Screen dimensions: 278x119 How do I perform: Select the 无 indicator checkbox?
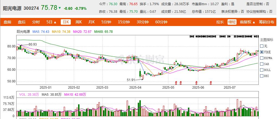pyautogui.click(x=262, y=46)
